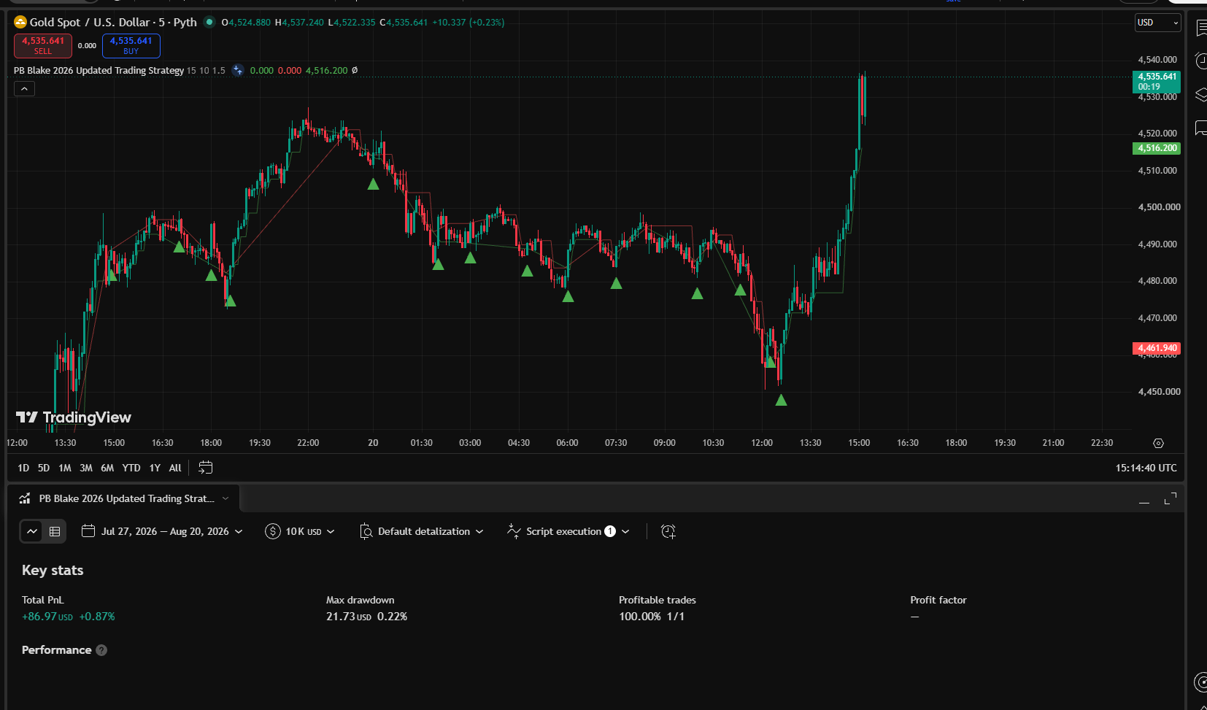Click the Key stats heading
The height and width of the screenshot is (710, 1207).
point(53,571)
